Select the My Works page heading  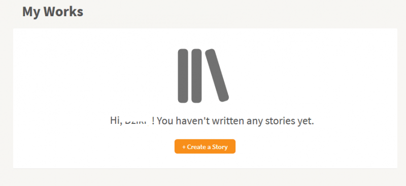[53, 12]
